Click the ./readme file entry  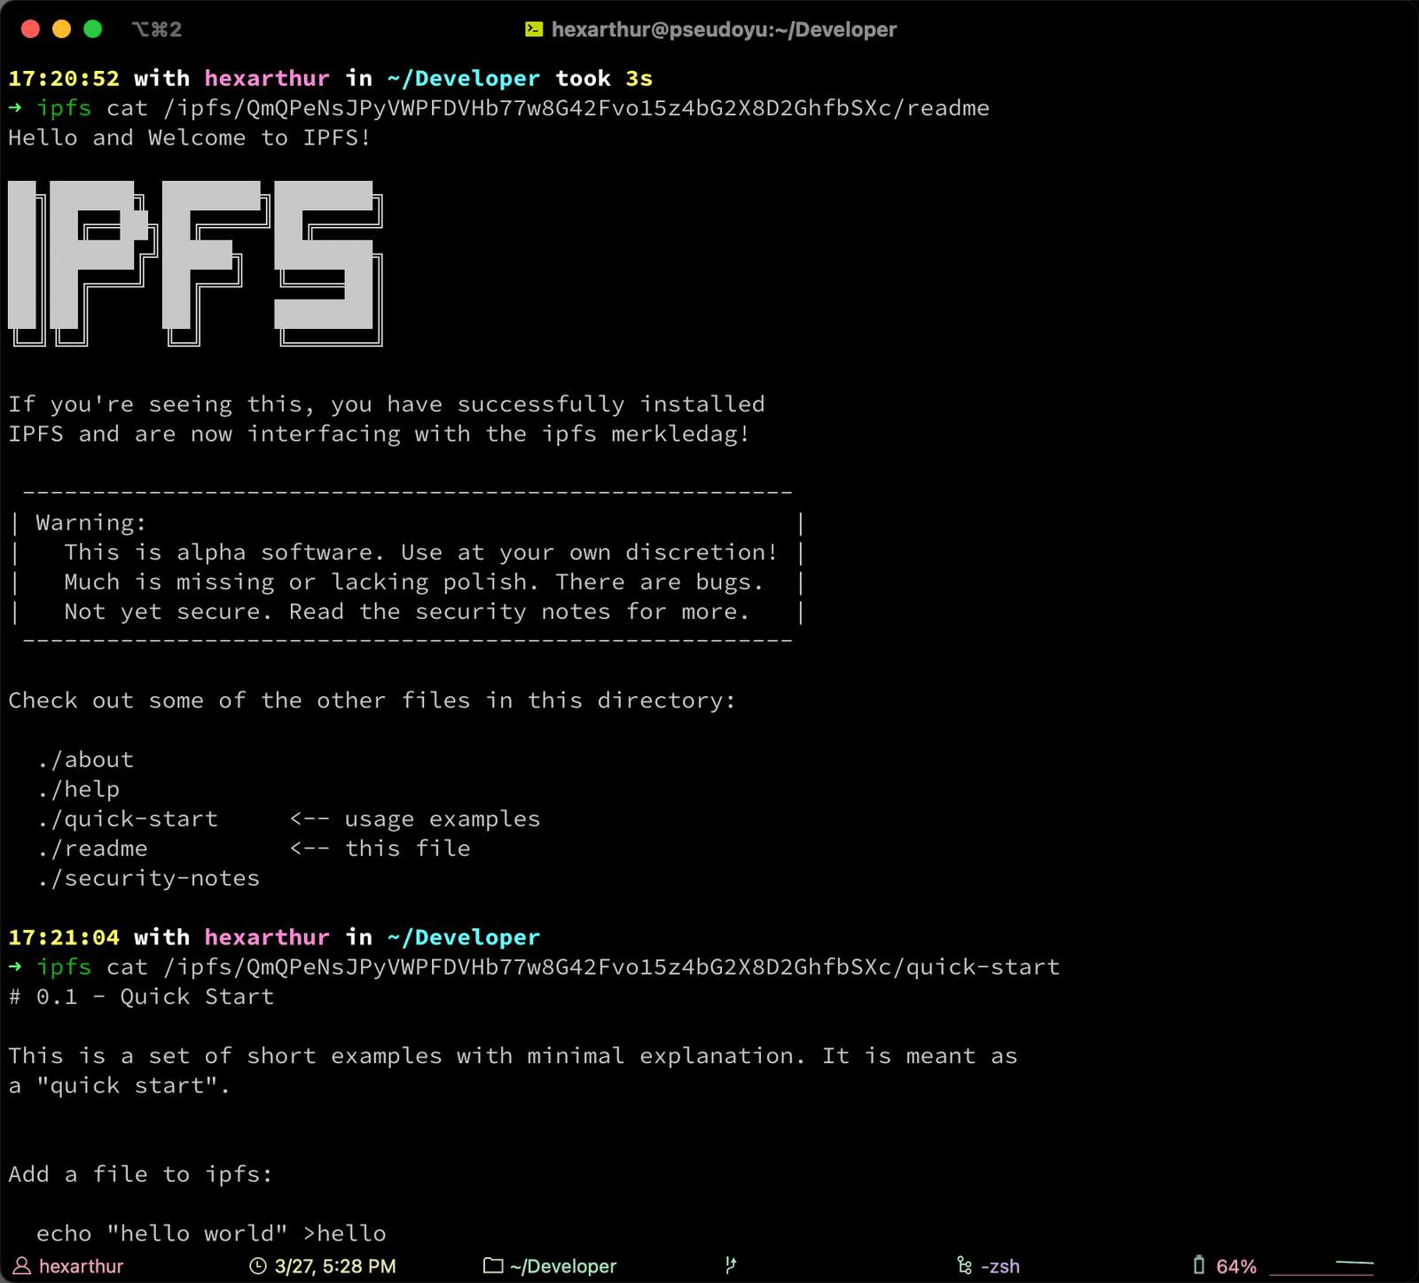92,849
